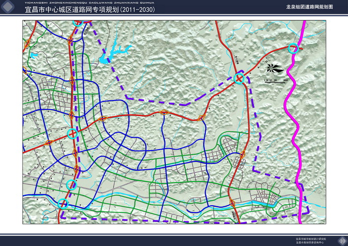Click the blue reservoir lake shape
Image resolution: width=348 pixels, height=246 pixels.
109,55
